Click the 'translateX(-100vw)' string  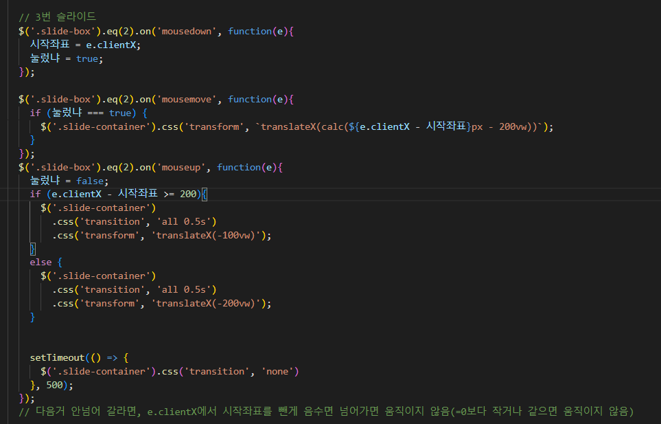pos(206,236)
